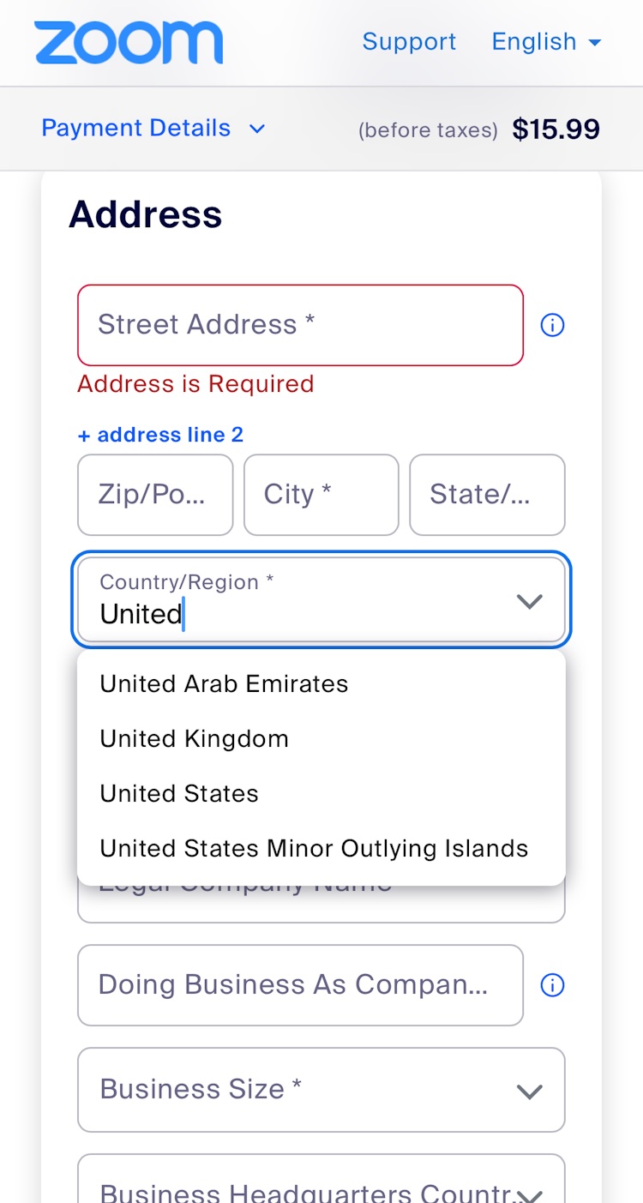
Task: Choose United Arab Emirates from list
Action: (x=225, y=683)
